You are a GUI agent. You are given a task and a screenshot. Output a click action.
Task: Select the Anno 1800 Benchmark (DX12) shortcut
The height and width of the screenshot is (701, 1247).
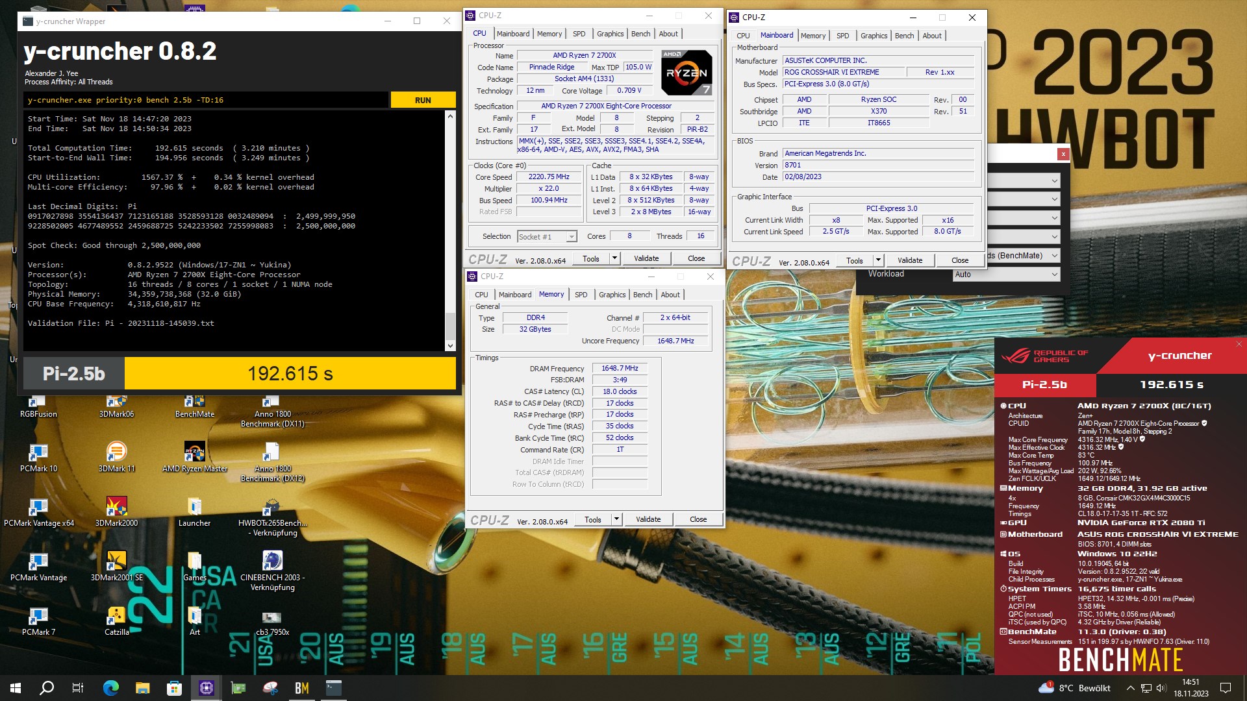point(272,463)
